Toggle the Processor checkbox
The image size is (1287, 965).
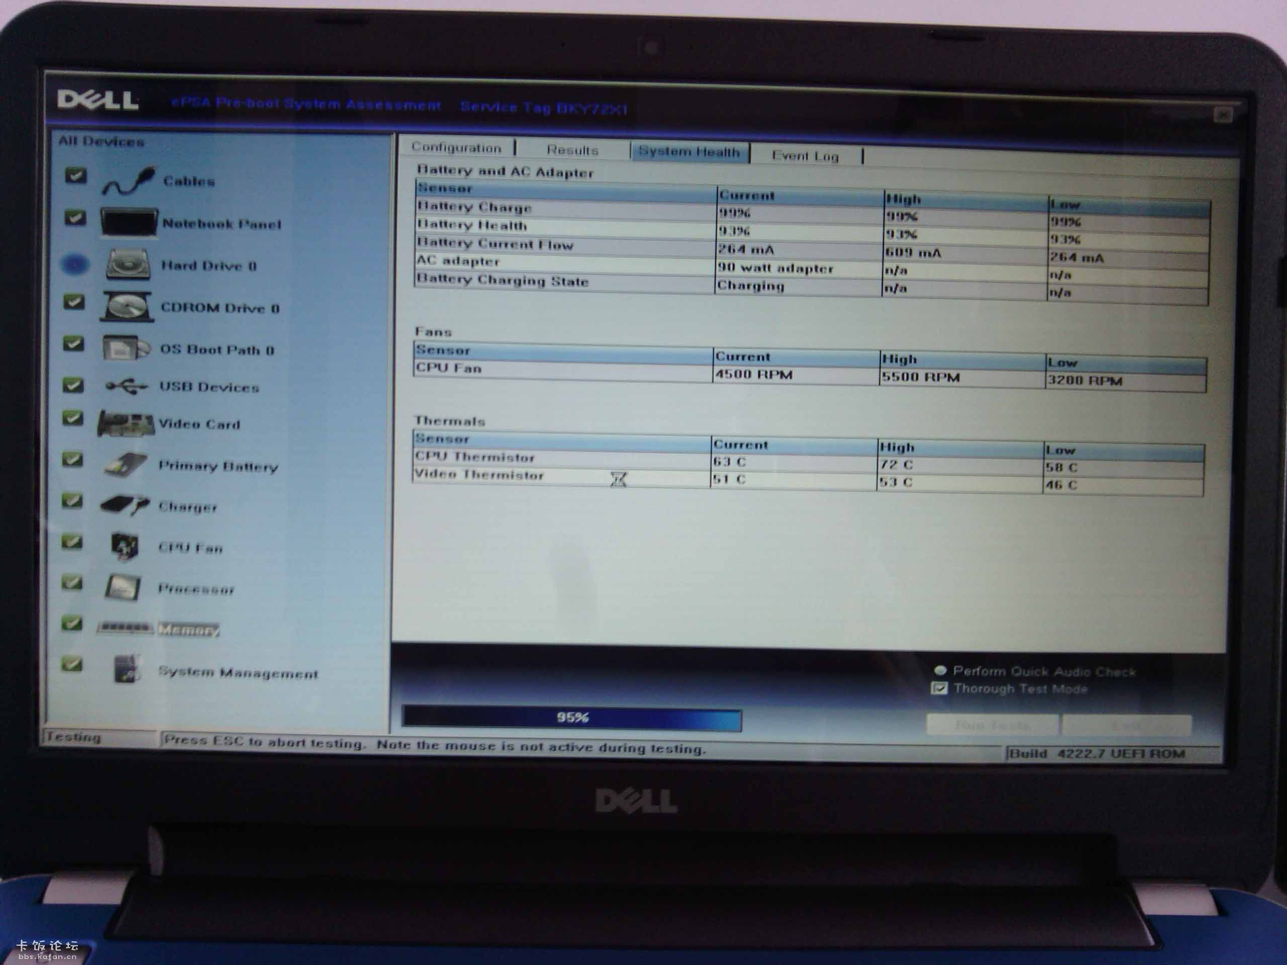click(71, 582)
